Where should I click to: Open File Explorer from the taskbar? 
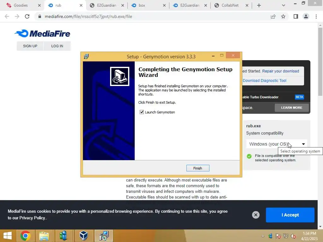44,236
